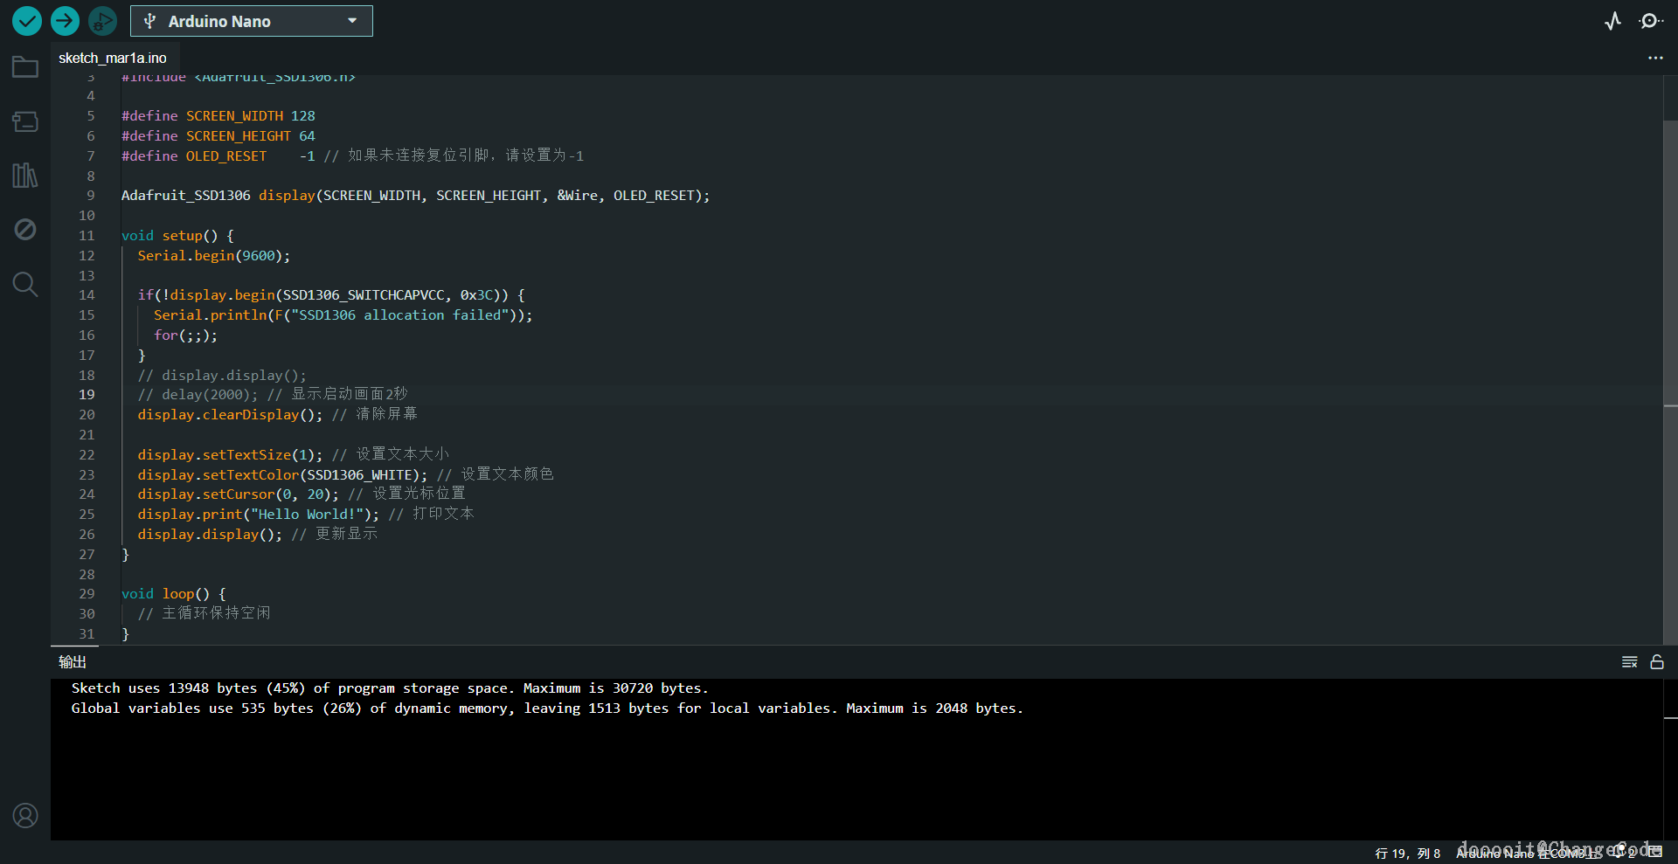
Task: Click the Upload arrow button
Action: click(65, 21)
